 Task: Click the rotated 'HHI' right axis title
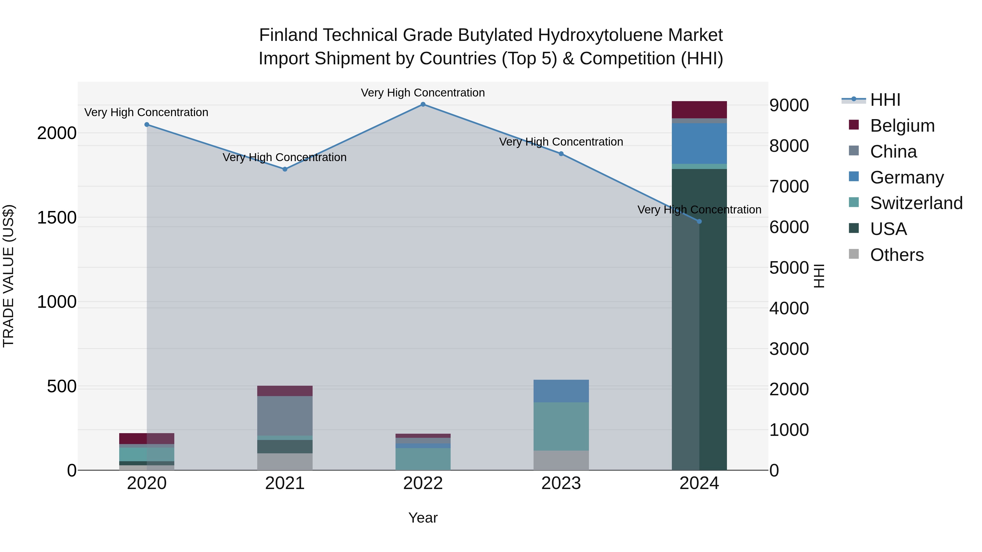(x=819, y=276)
